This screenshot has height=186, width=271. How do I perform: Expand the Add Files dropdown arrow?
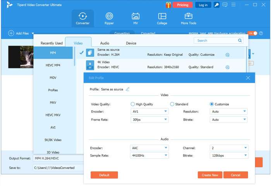pos(33,33)
